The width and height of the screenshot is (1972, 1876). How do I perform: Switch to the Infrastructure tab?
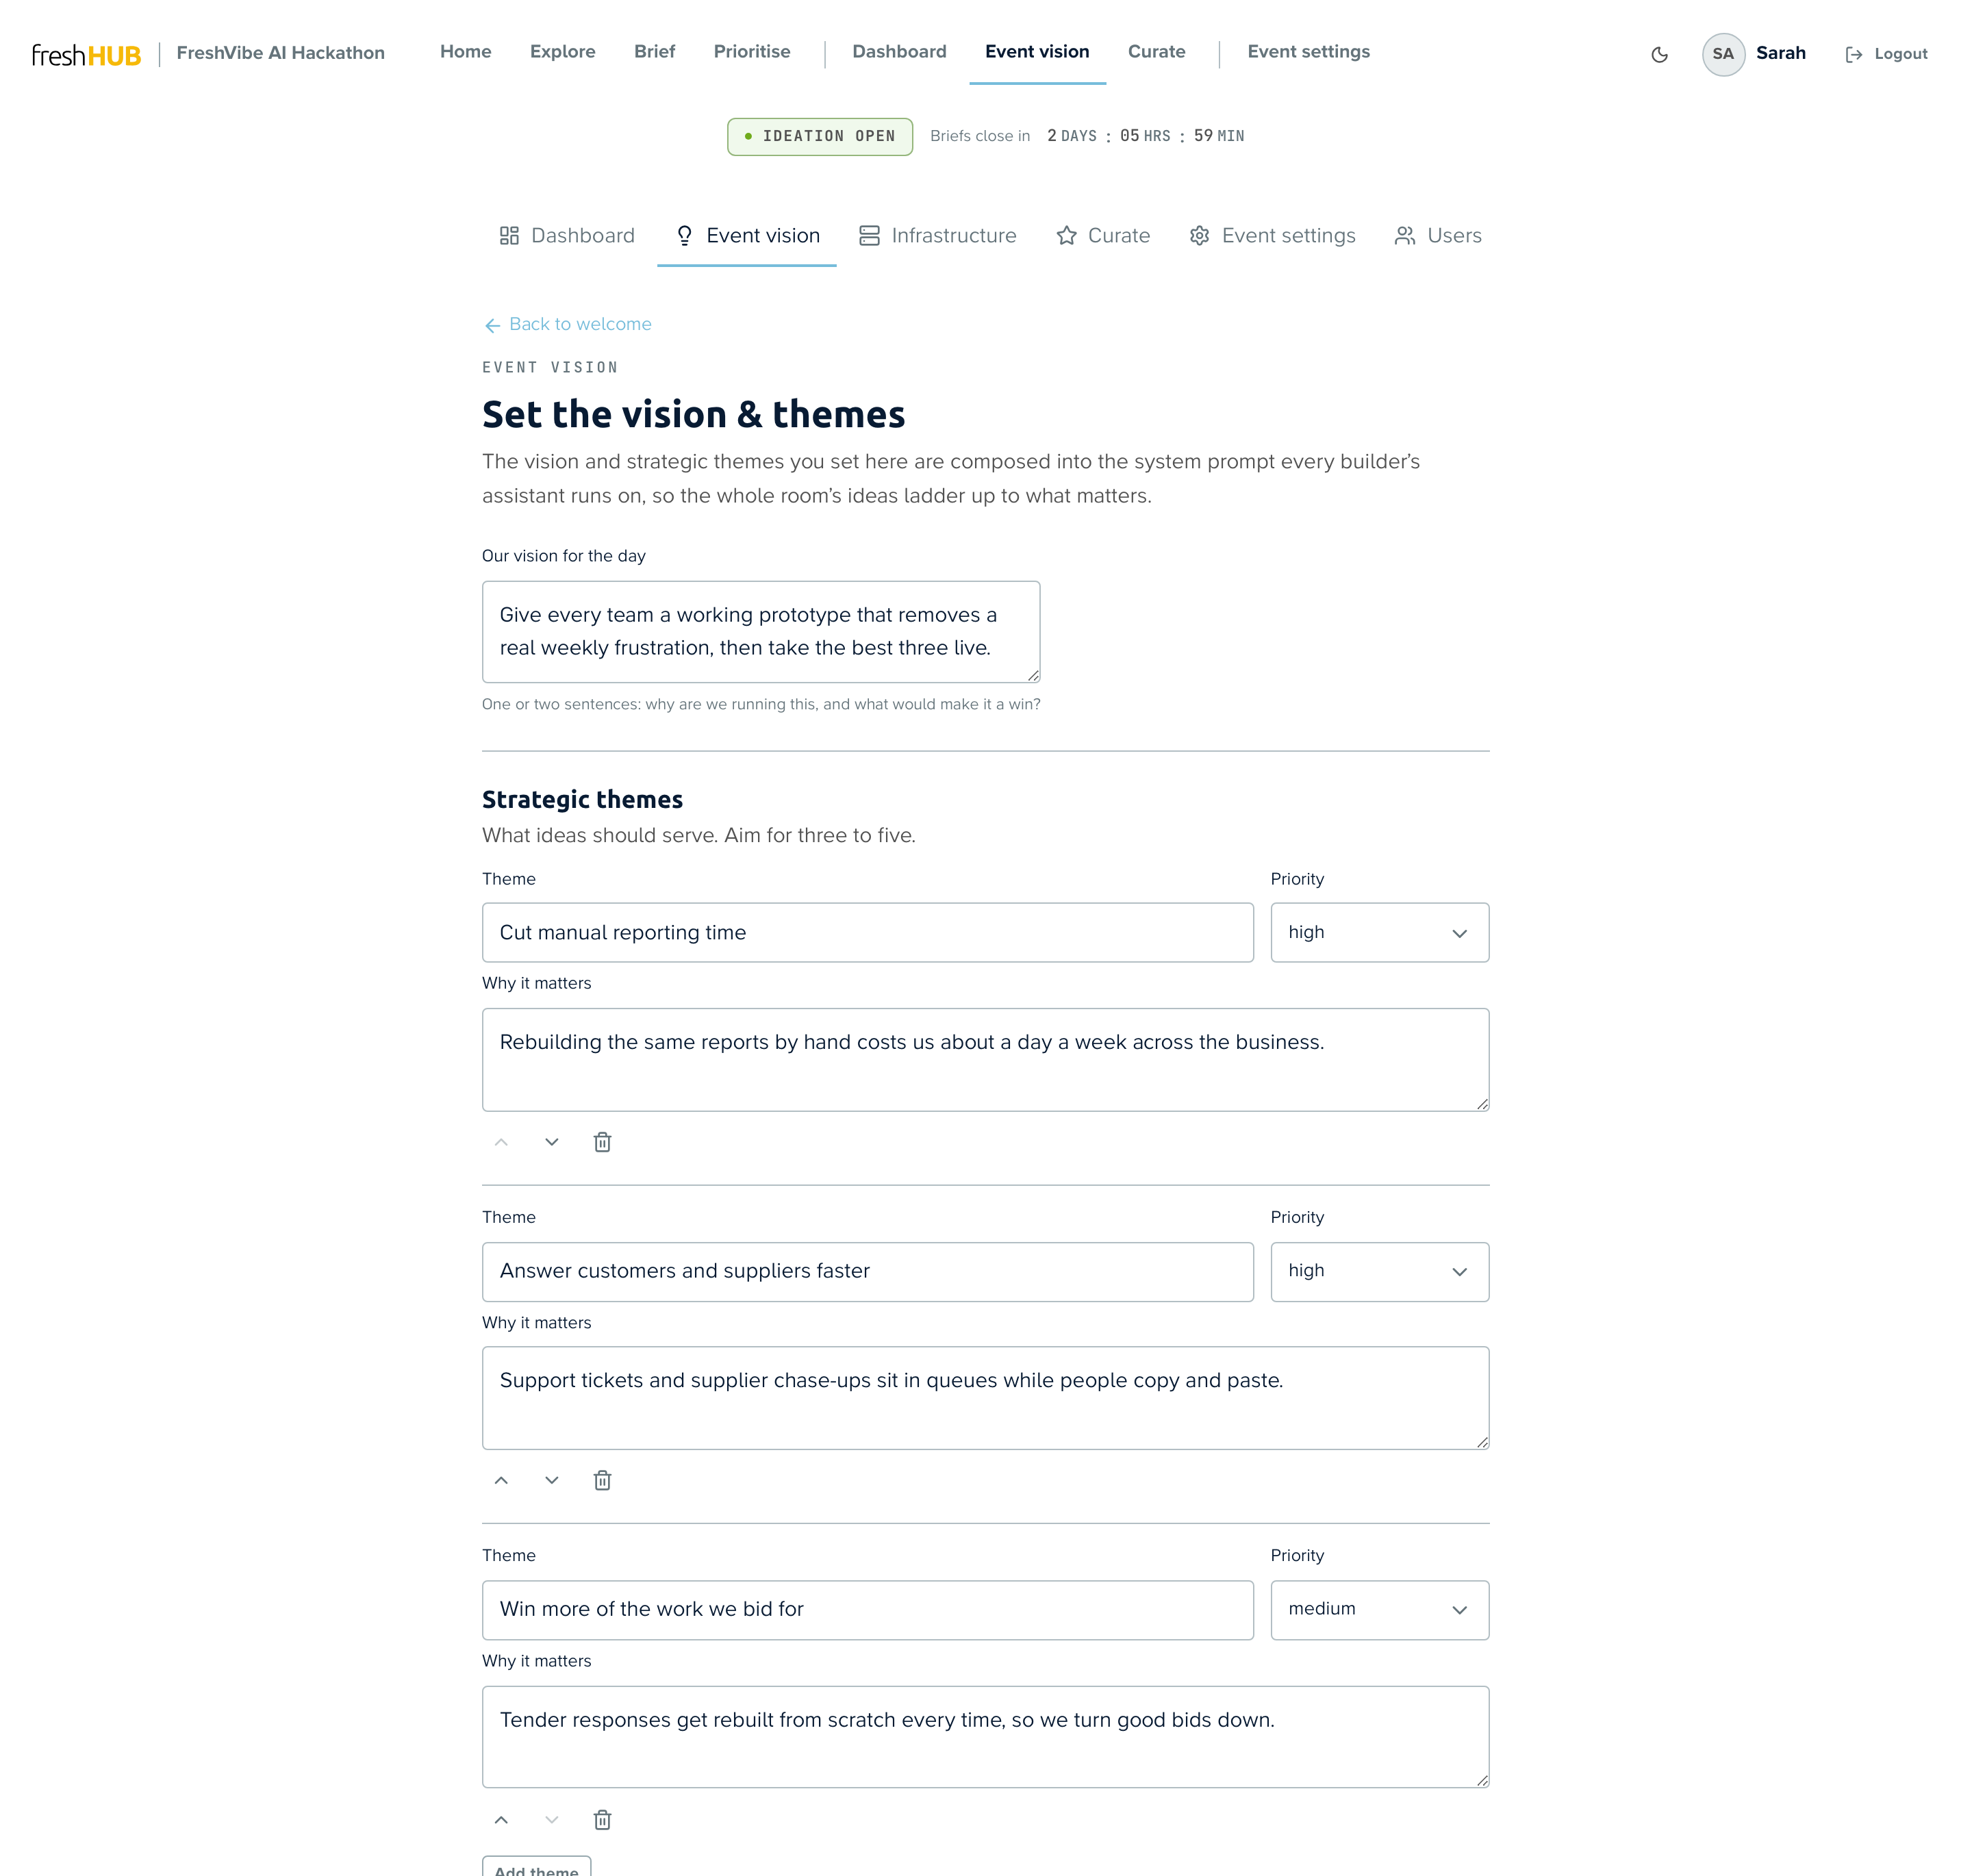click(x=937, y=236)
